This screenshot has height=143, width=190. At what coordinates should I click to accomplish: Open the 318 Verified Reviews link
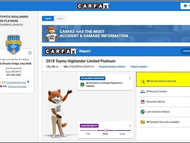16,82
